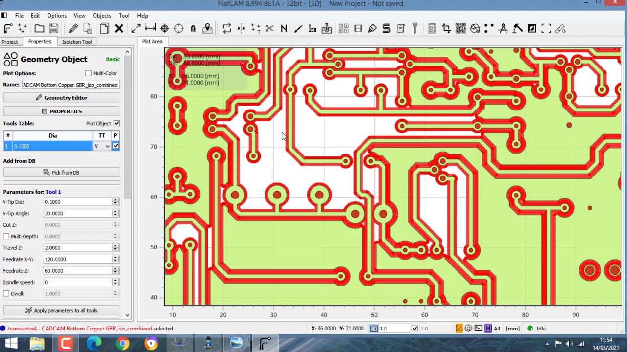Adjust the Spindle speed spinner arrows
The image size is (627, 352).
(x=115, y=282)
